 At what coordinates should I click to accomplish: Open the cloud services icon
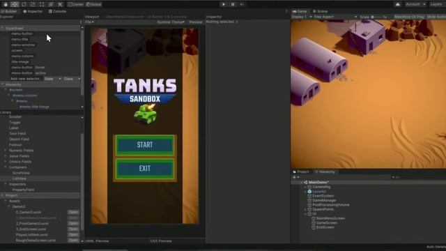(x=398, y=4)
